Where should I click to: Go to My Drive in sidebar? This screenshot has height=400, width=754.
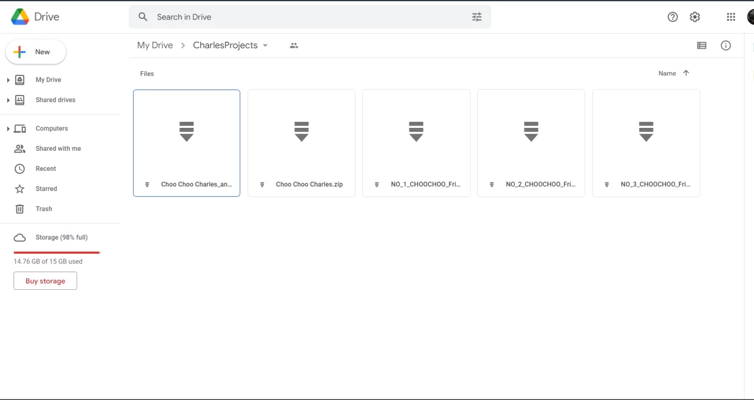click(x=48, y=80)
